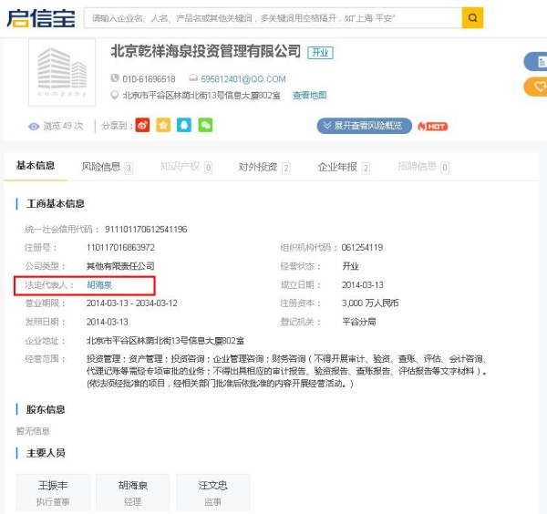Click the company logo thumbnail
Image resolution: width=547 pixels, height=514 pixels.
coord(62,72)
